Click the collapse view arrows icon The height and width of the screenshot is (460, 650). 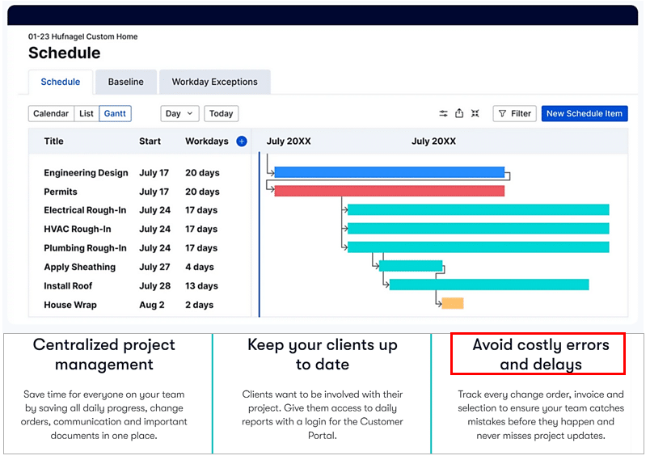pyautogui.click(x=475, y=114)
